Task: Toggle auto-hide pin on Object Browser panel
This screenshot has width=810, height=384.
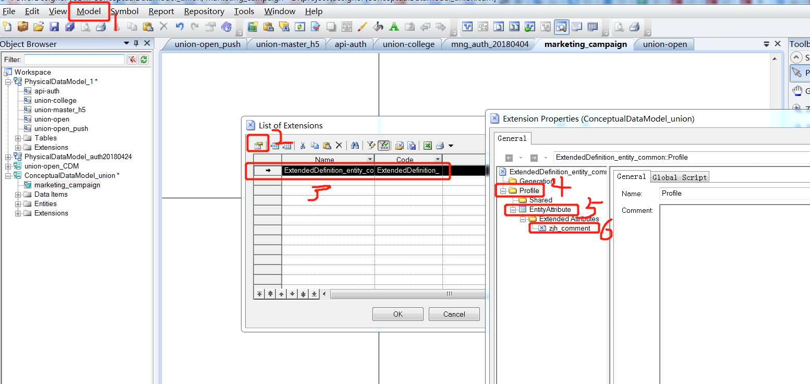Action: pyautogui.click(x=136, y=44)
